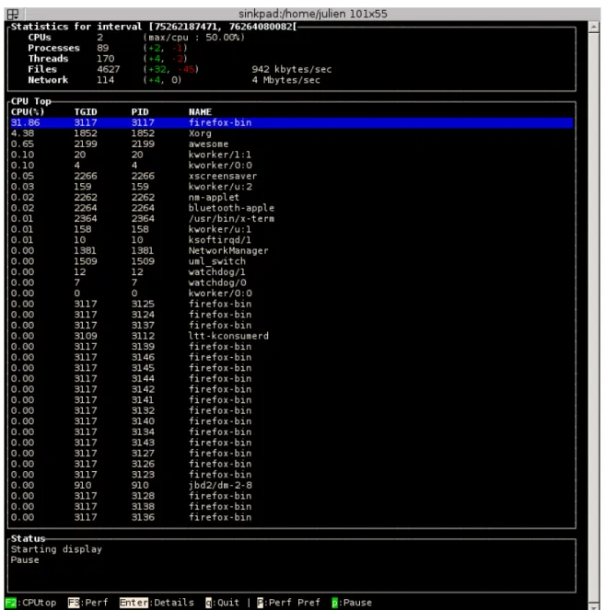
Task: Select the firefox-bin thread with PID 3137
Action: click(x=292, y=326)
